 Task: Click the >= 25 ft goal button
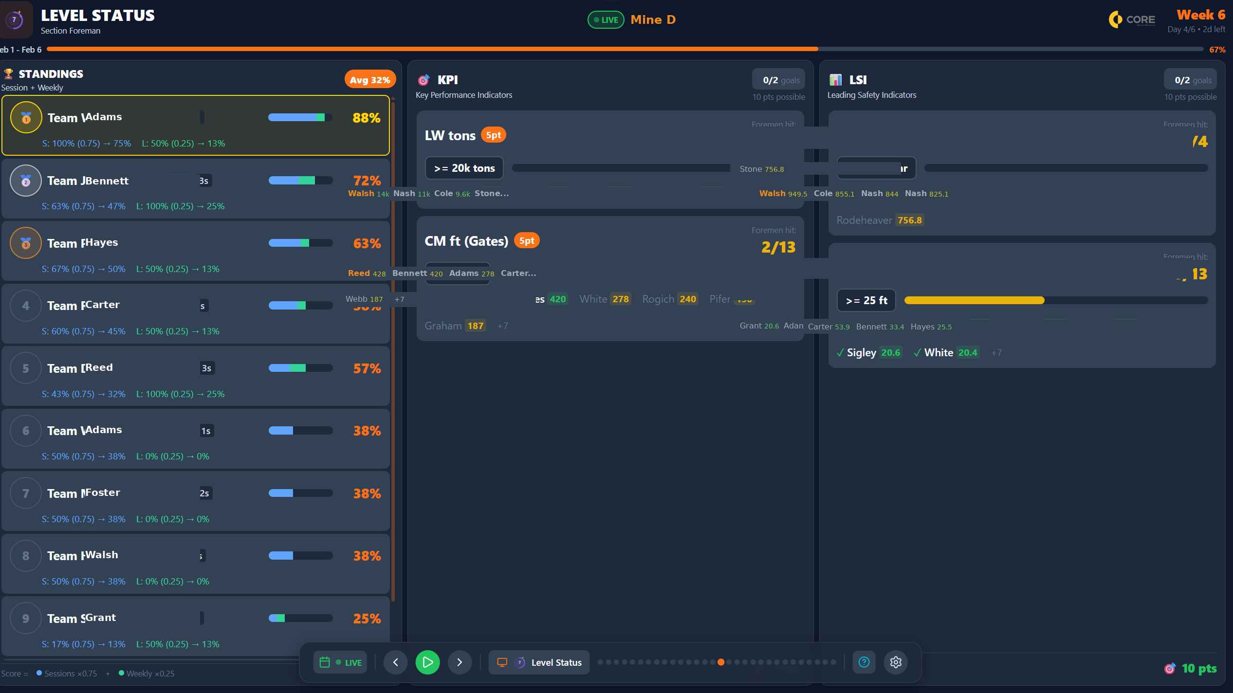tap(866, 300)
